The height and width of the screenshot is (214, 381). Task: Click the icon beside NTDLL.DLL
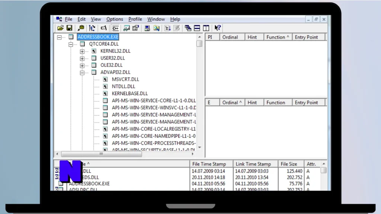coord(105,86)
